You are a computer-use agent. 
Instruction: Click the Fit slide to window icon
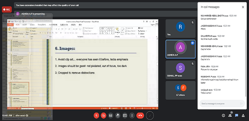157,108
